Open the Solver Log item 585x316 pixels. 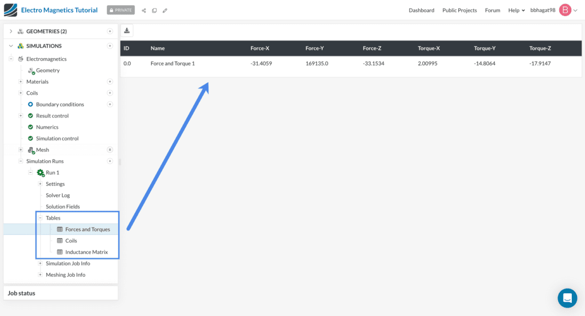coord(58,196)
